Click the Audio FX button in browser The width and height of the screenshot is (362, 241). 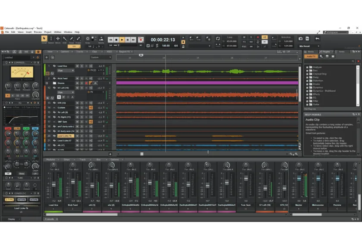[x=311, y=56]
